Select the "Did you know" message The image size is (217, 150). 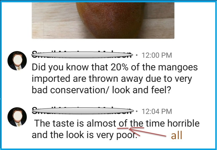pos(115,78)
